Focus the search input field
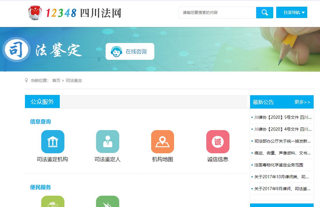Image resolution: width=320 pixels, height=207 pixels. pos(218,13)
